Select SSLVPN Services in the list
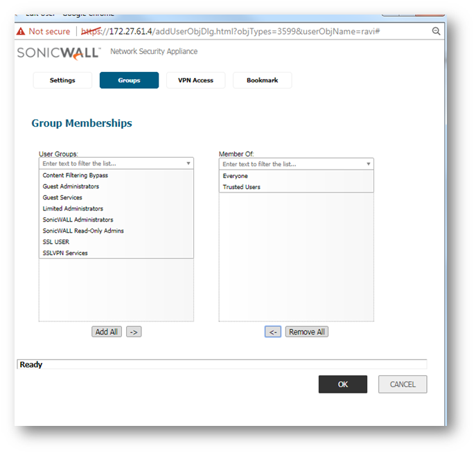The height and width of the screenshot is (455, 476). [65, 253]
